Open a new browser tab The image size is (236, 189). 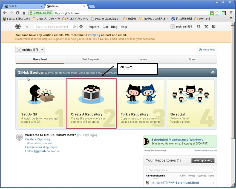pos(92,6)
